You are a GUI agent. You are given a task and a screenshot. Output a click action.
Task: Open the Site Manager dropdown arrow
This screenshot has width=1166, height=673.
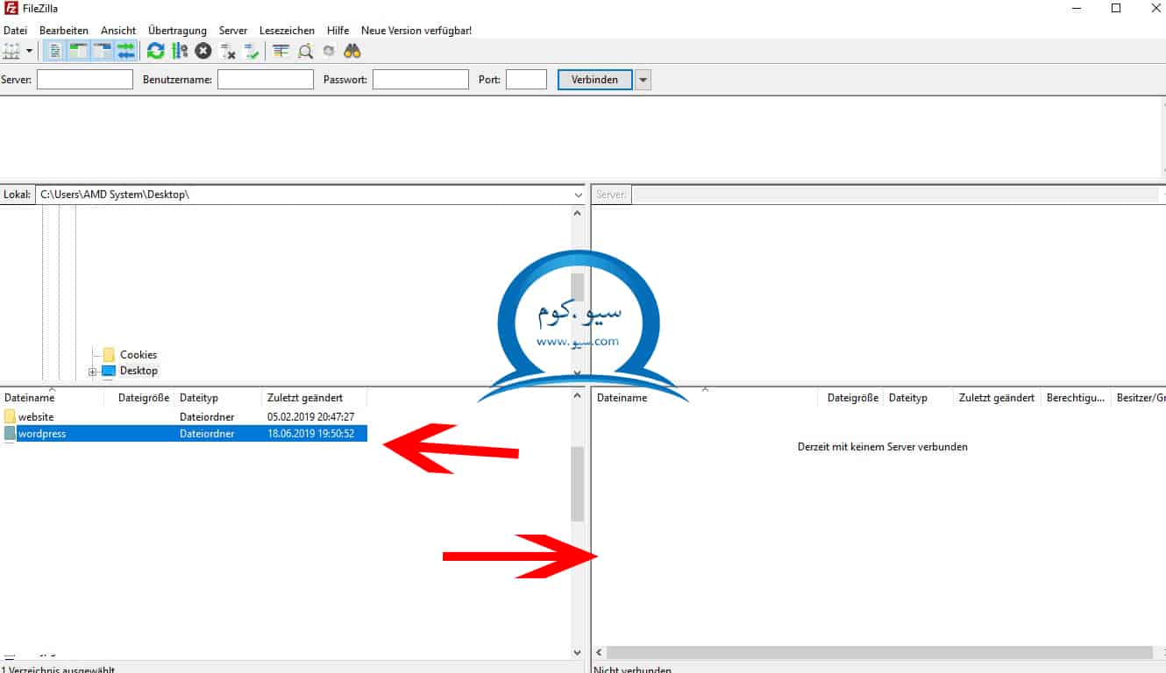[x=29, y=51]
